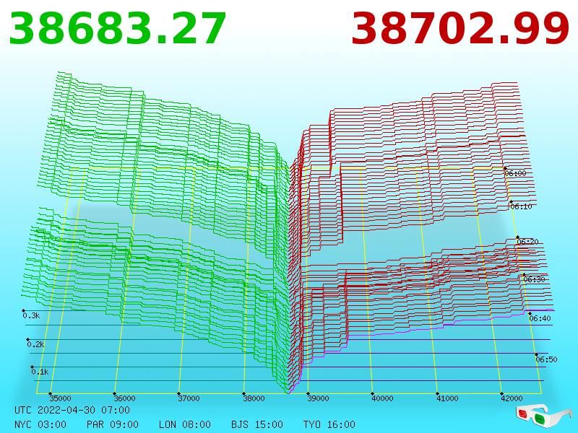Click the TYO 16:00 time label

click(329, 424)
